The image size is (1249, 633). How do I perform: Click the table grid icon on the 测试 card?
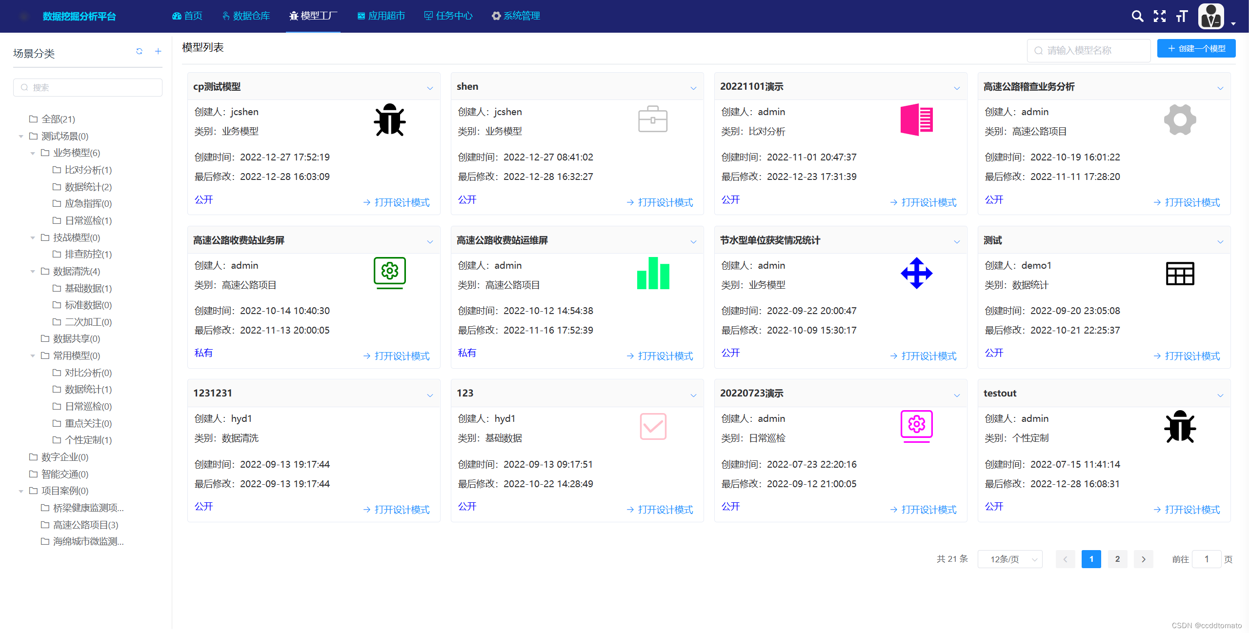pos(1180,274)
